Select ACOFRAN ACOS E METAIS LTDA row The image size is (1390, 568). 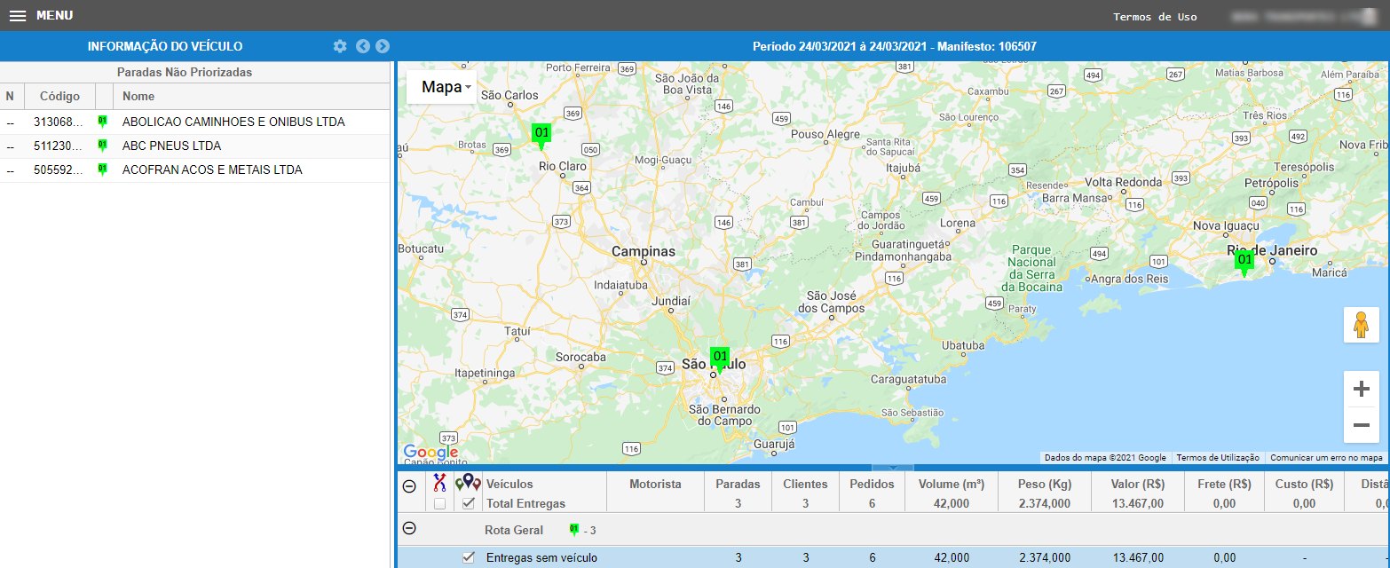click(194, 170)
